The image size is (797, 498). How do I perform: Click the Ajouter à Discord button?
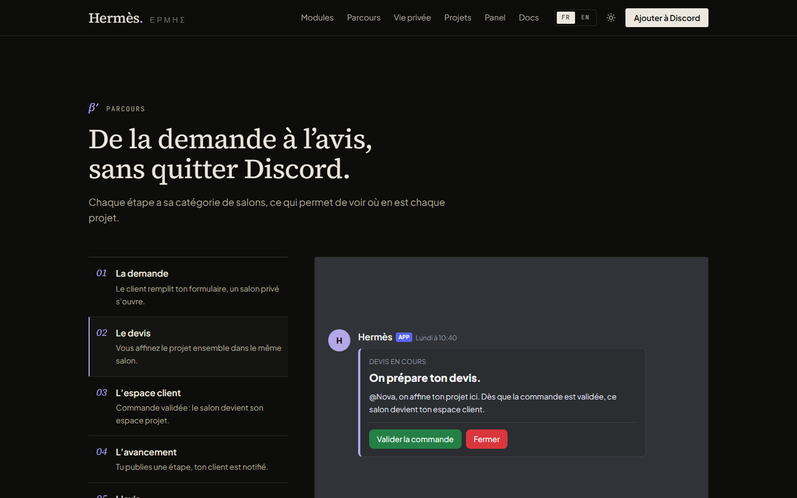tap(667, 18)
